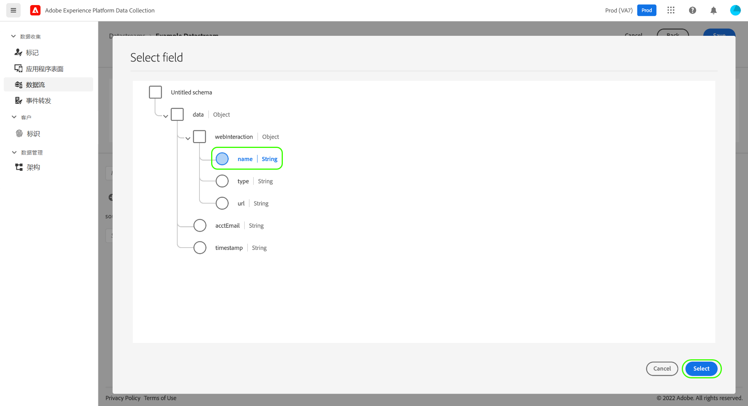The height and width of the screenshot is (406, 748).
Task: Open the Terms of Use link
Action: point(160,398)
